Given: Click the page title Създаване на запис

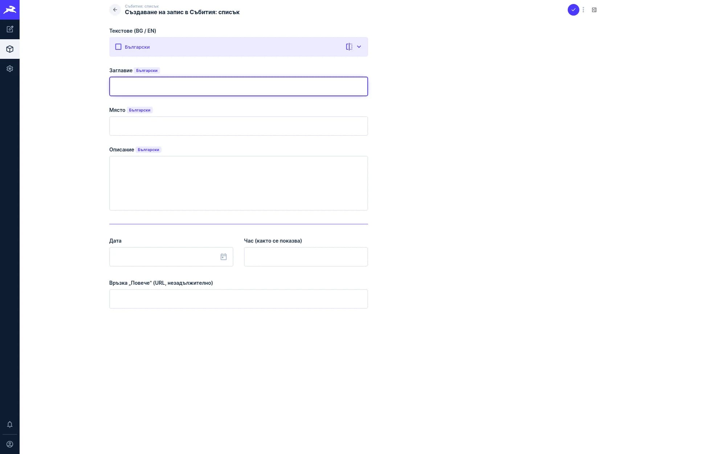Looking at the screenshot, I should [182, 12].
